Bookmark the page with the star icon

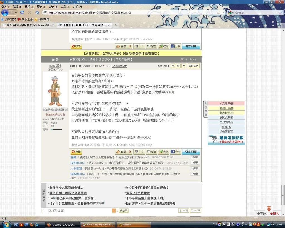[218, 13]
